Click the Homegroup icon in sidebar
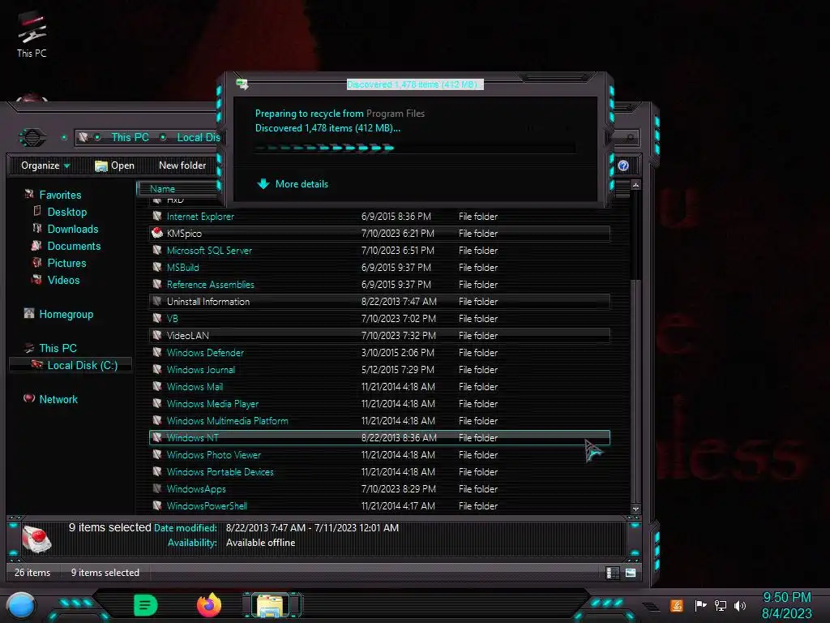Screen dimensions: 830x623 [x=29, y=314]
